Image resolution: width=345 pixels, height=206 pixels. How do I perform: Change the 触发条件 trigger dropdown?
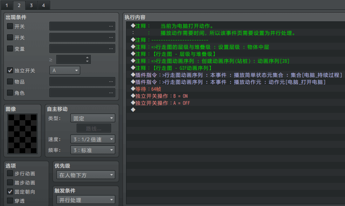85,200
